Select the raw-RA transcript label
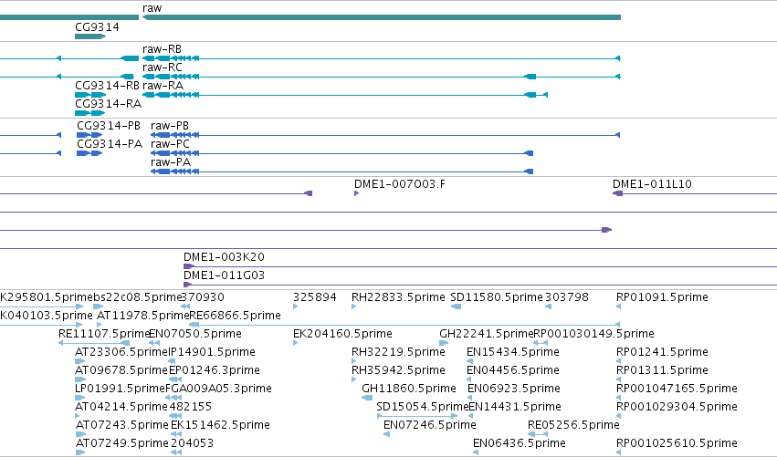The image size is (777, 457). point(163,86)
